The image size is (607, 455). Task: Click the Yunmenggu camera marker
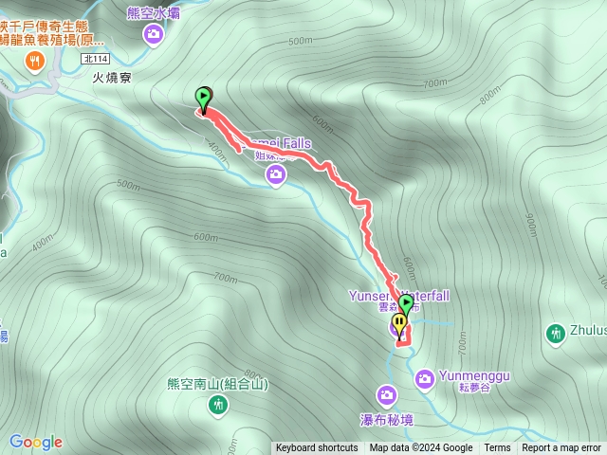coord(425,380)
